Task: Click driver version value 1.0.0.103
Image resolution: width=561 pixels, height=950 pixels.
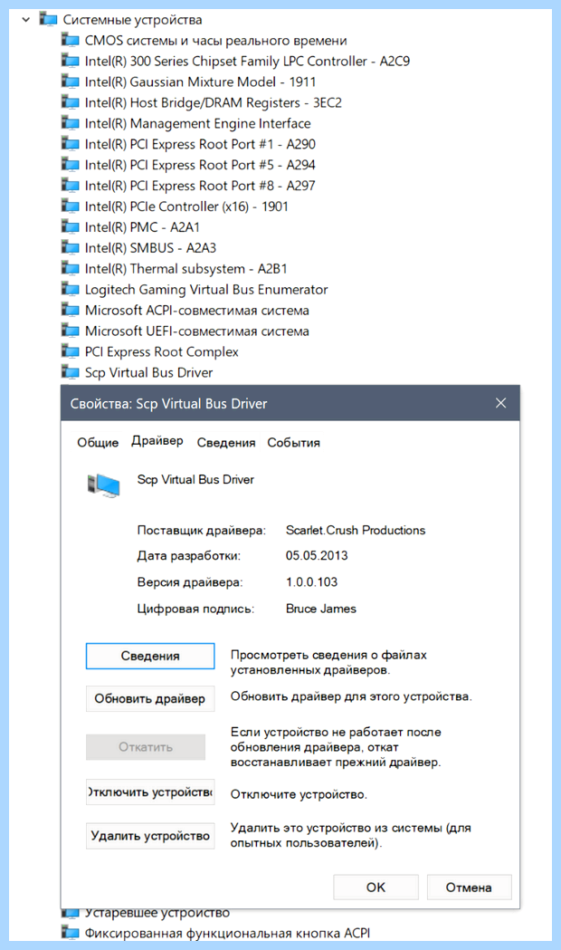Action: pyautogui.click(x=311, y=581)
